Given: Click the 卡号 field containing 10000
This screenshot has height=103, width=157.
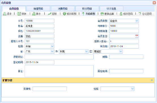Looking at the screenshot, I should coord(39,21).
